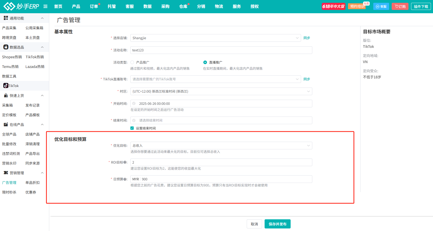
Task: Click the 保存并发布 button
Action: pos(278,224)
